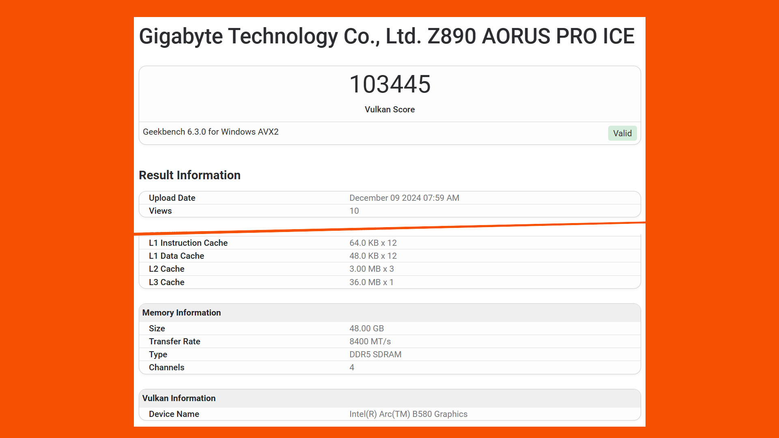Select Geekbench 6.3.0 for Windows AVX2 text
779x438 pixels.
tap(211, 132)
